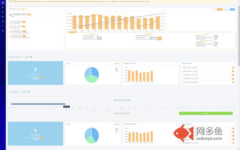The image size is (240, 150).
Task: Click orange tag on statistics box corner
Action: 72,32
